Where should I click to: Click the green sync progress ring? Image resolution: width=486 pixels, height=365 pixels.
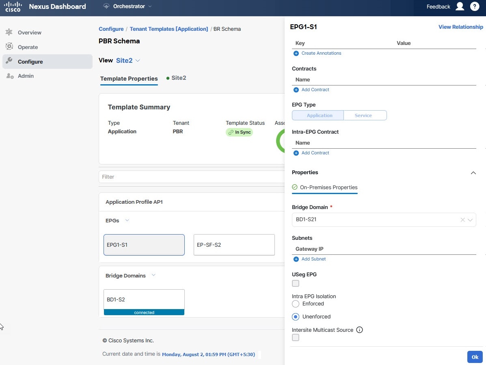point(280,141)
